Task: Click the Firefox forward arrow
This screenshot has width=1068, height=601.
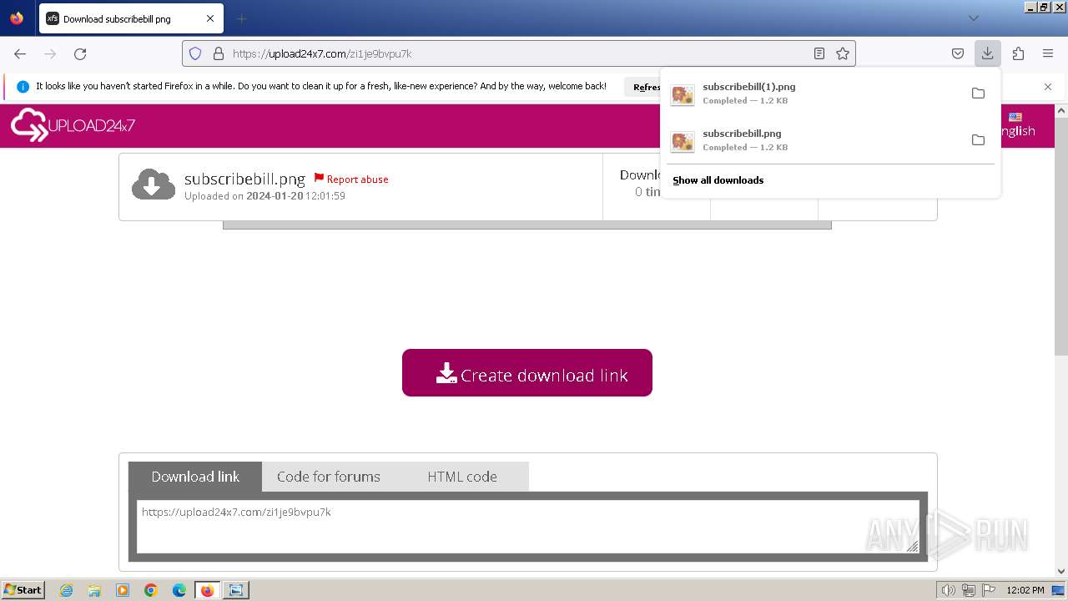Action: 50,53
